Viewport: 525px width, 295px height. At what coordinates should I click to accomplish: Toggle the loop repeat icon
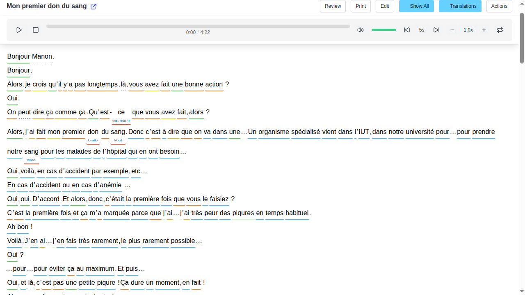500,30
